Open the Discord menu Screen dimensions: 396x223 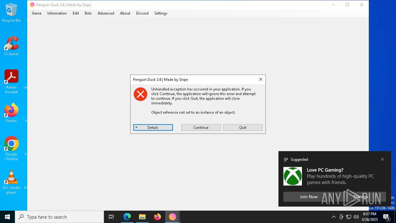(x=142, y=13)
